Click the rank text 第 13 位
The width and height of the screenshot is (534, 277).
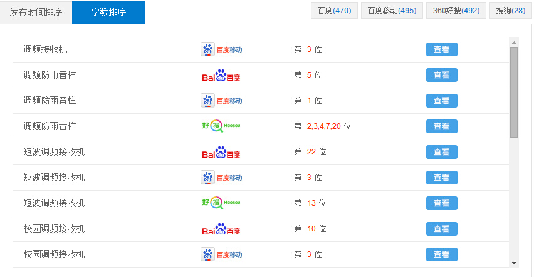[310, 203]
